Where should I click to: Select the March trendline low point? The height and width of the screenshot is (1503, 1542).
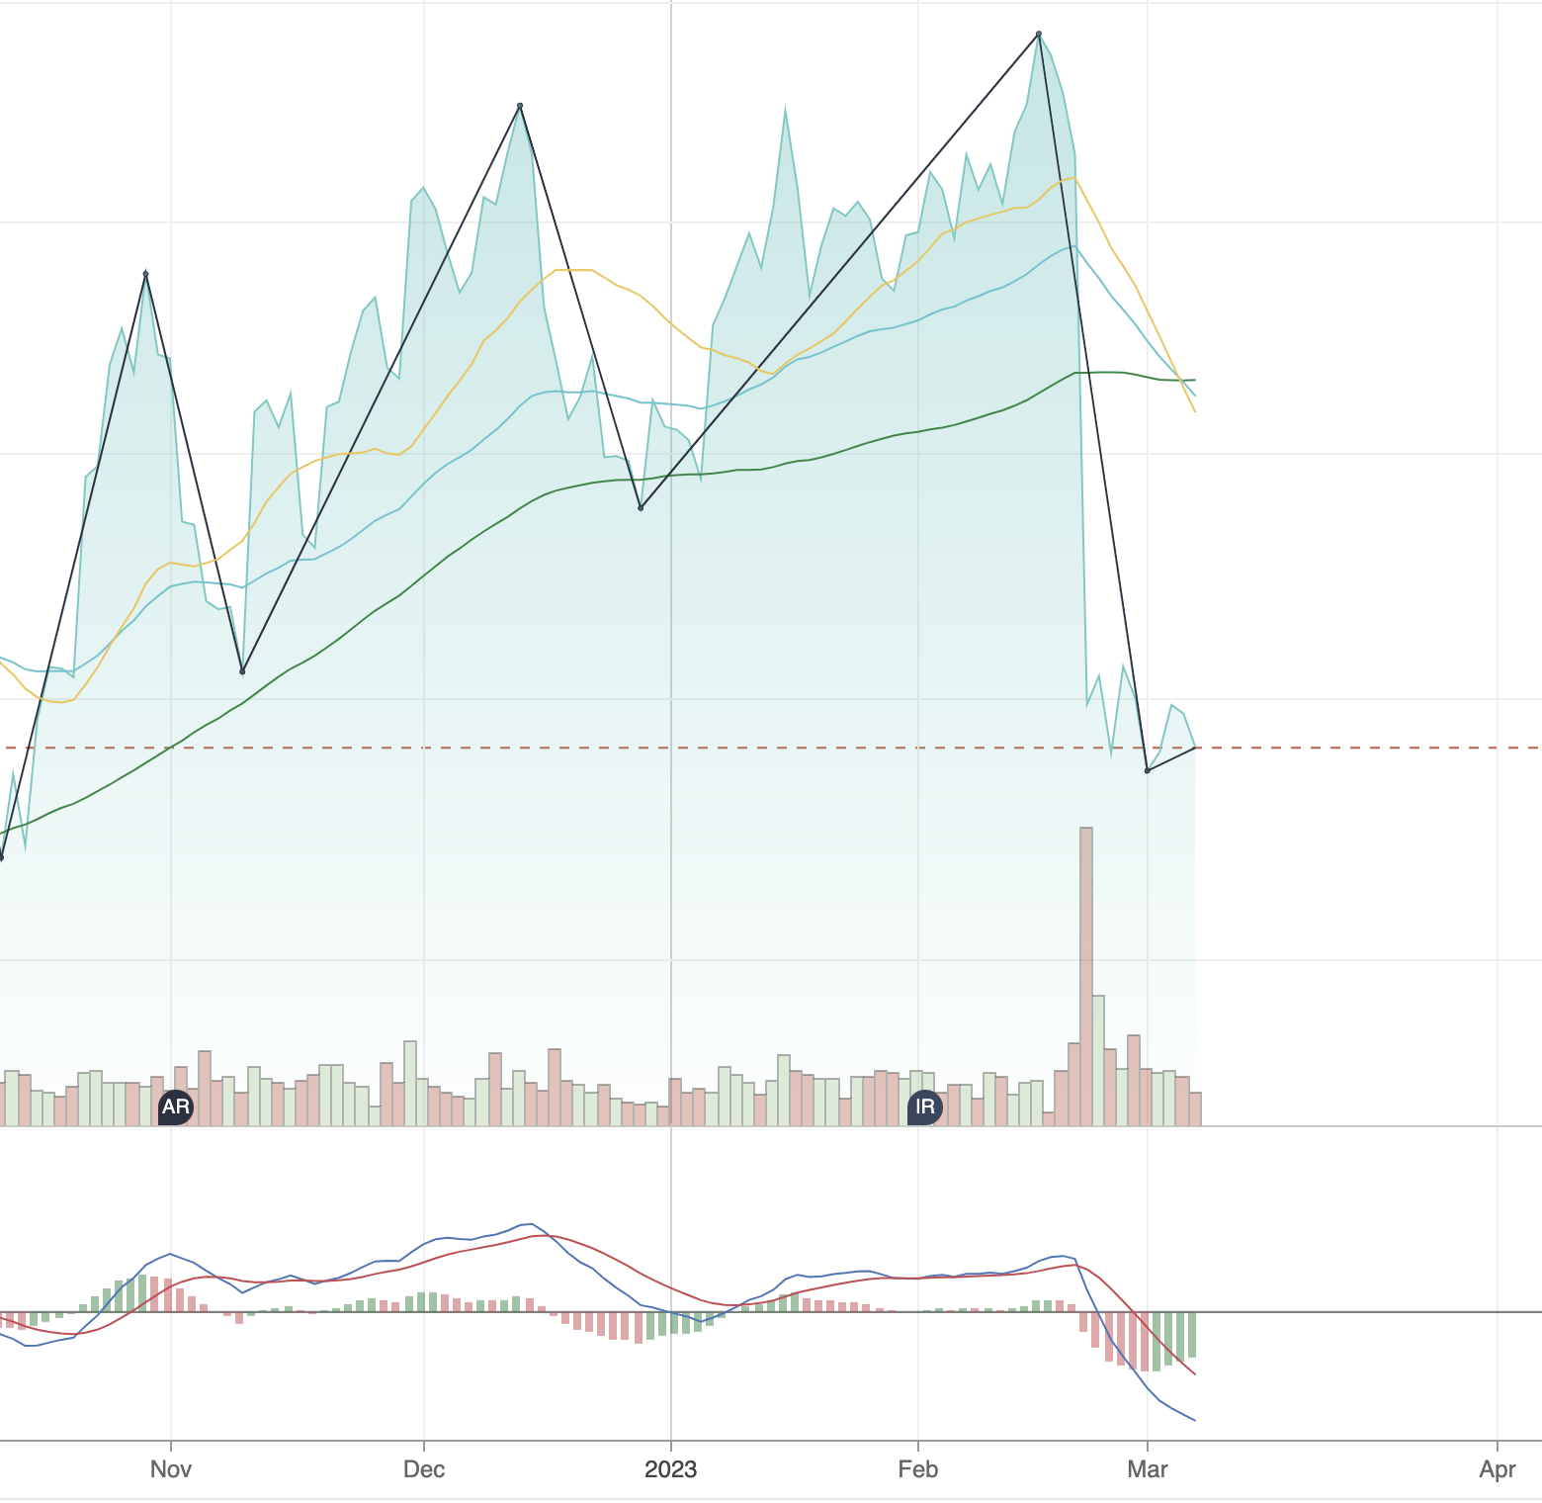point(1148,770)
